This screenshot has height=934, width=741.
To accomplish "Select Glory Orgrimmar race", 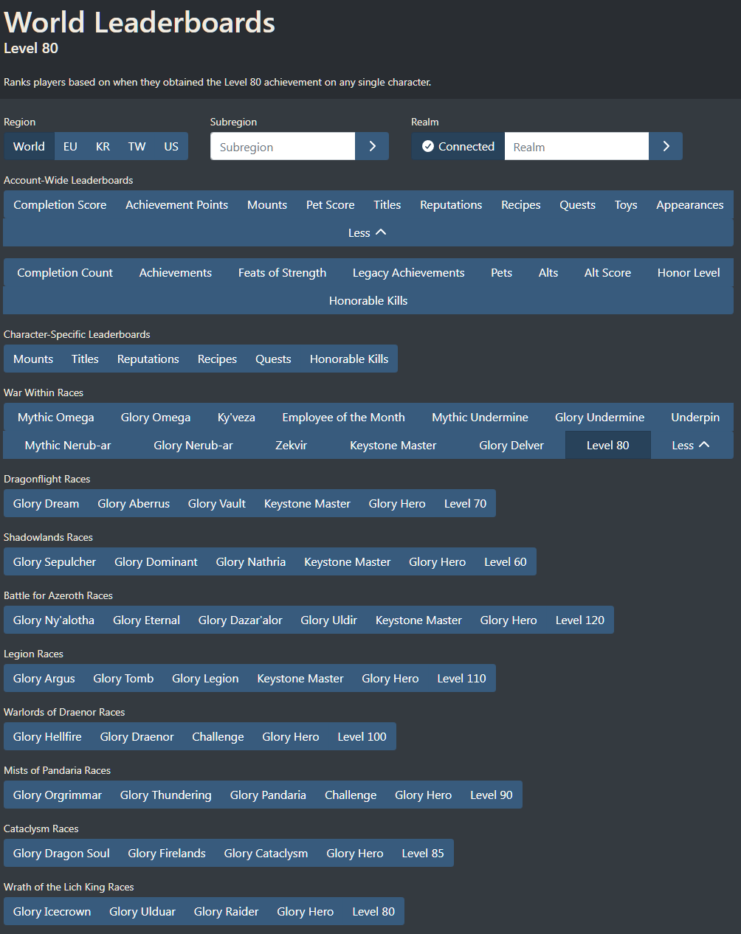I will (x=58, y=795).
